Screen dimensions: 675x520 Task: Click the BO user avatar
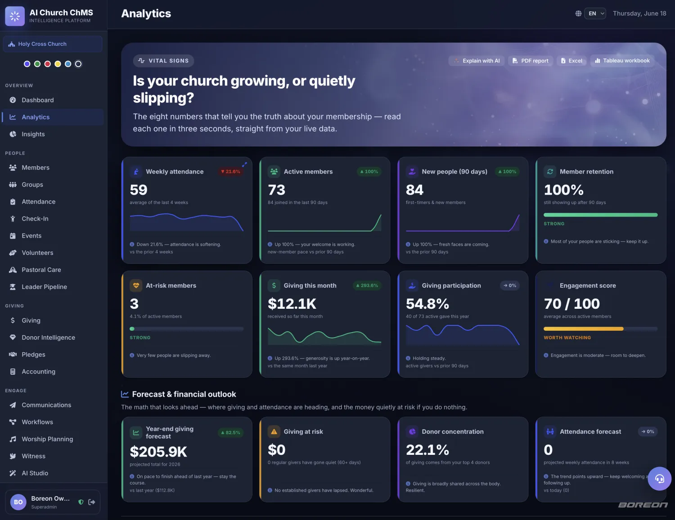point(18,502)
